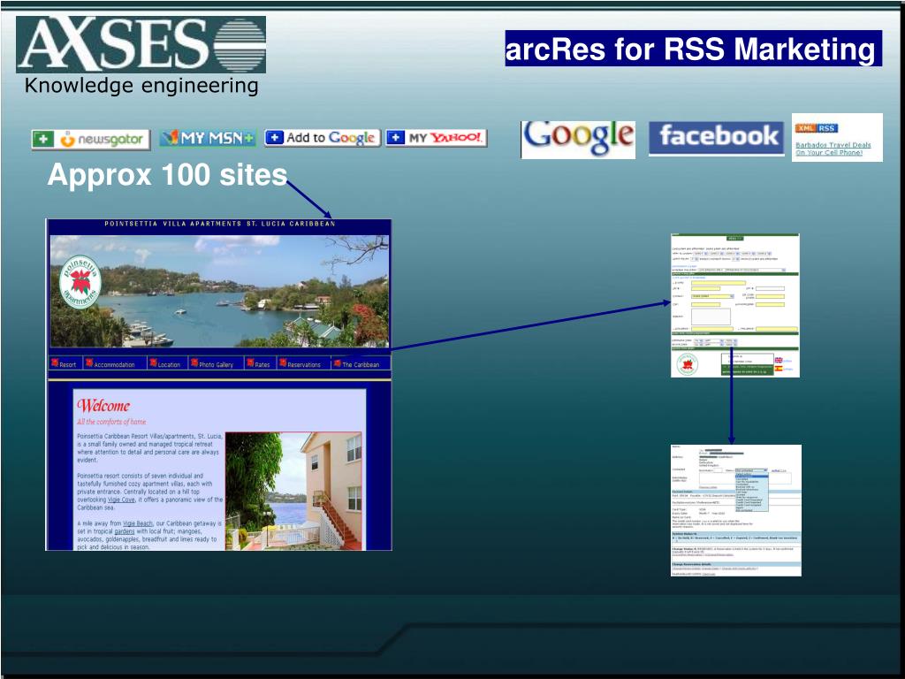Click the Poinsettia Apartments round logo
This screenshot has height=679, width=905.
pyautogui.click(x=80, y=282)
